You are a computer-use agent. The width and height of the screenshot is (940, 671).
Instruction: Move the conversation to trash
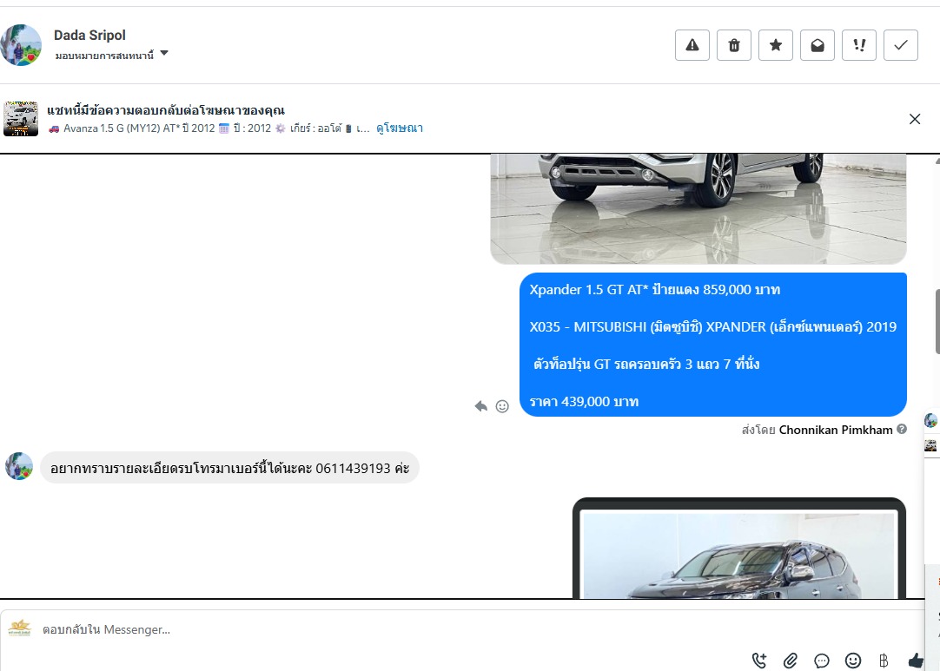(734, 45)
